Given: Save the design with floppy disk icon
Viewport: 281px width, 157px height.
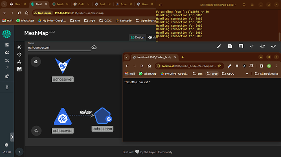Looking at the screenshot, I should 230,46.
